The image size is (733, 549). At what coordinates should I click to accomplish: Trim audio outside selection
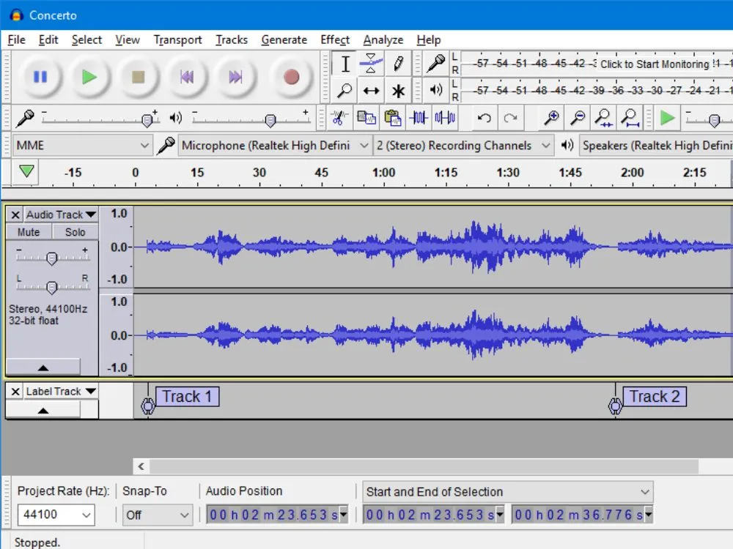pos(418,117)
